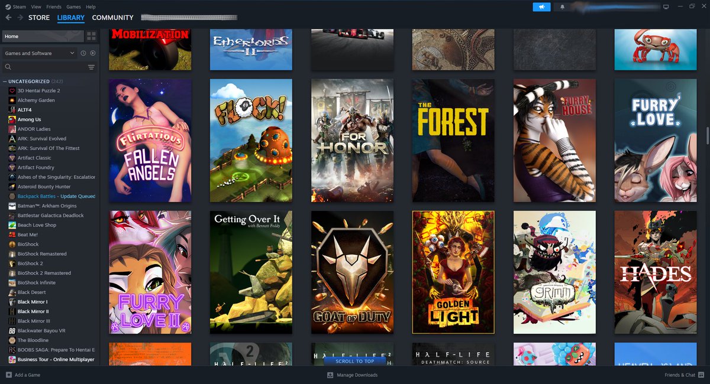Open Manage Downloads
710x384 pixels.
(353, 375)
